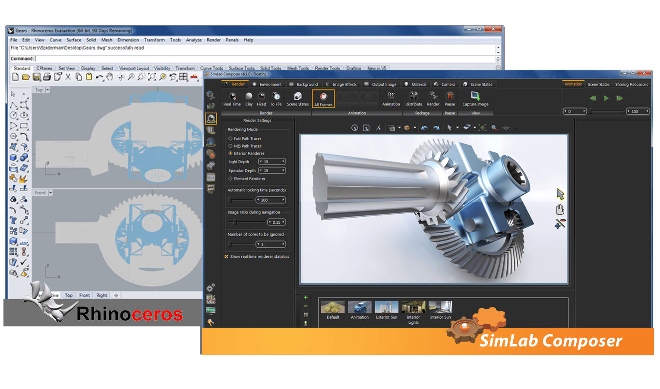
Task: Increase the automatic locking time arrow
Action: (x=283, y=200)
